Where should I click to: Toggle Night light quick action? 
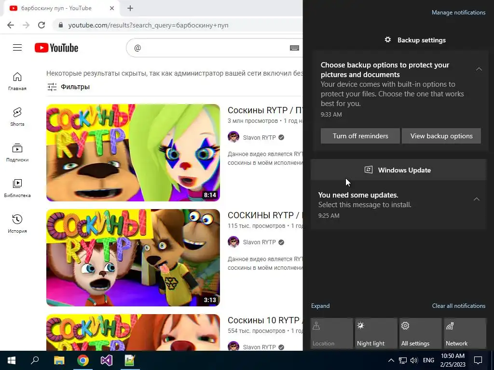[x=376, y=333]
